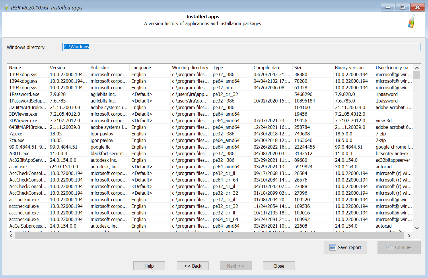Viewport: 428px width, 278px height.
Task: Click the Windows directory input field
Action: point(241,47)
